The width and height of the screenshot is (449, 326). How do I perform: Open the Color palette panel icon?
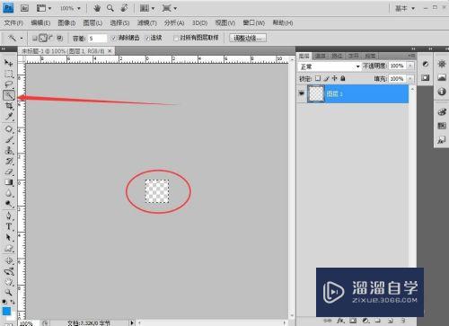(x=442, y=112)
